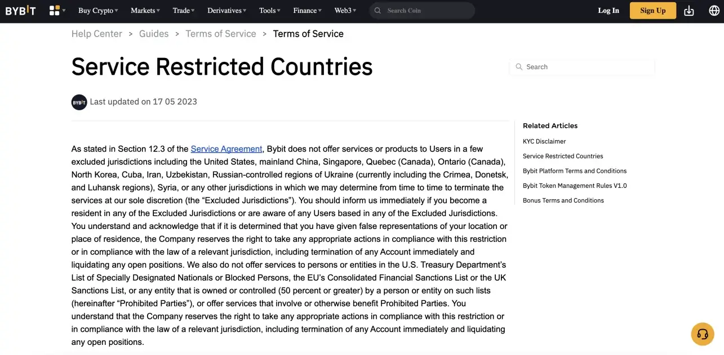The height and width of the screenshot is (355, 724).
Task: Click the Bybit avatar beside the update date
Action: pyautogui.click(x=79, y=102)
